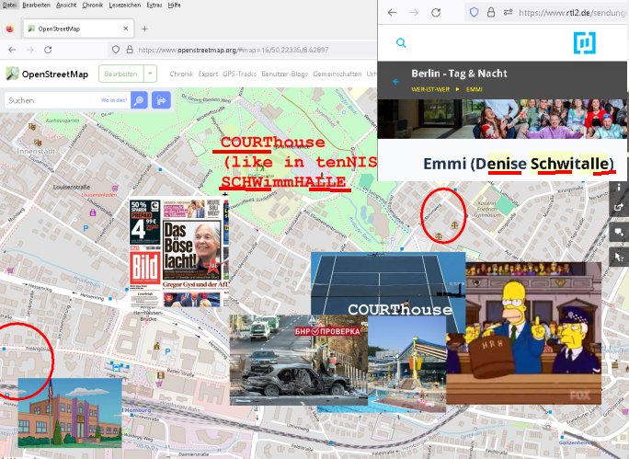Open the Datei menu

coord(9,5)
